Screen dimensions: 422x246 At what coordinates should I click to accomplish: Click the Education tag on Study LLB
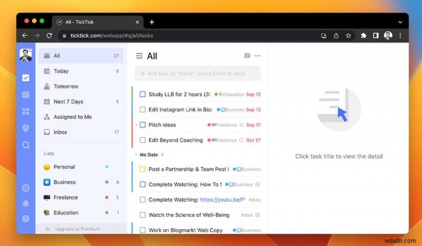(x=232, y=94)
